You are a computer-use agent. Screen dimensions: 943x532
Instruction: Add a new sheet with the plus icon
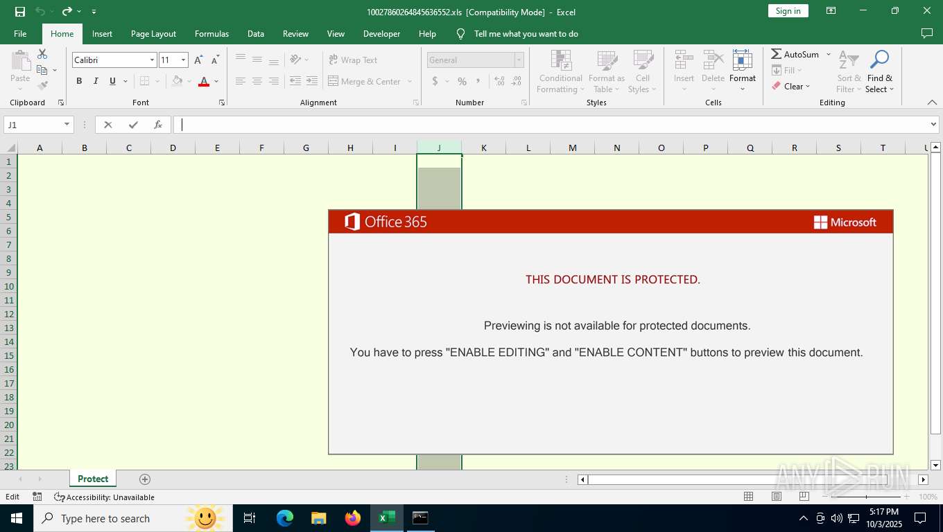[x=145, y=479]
